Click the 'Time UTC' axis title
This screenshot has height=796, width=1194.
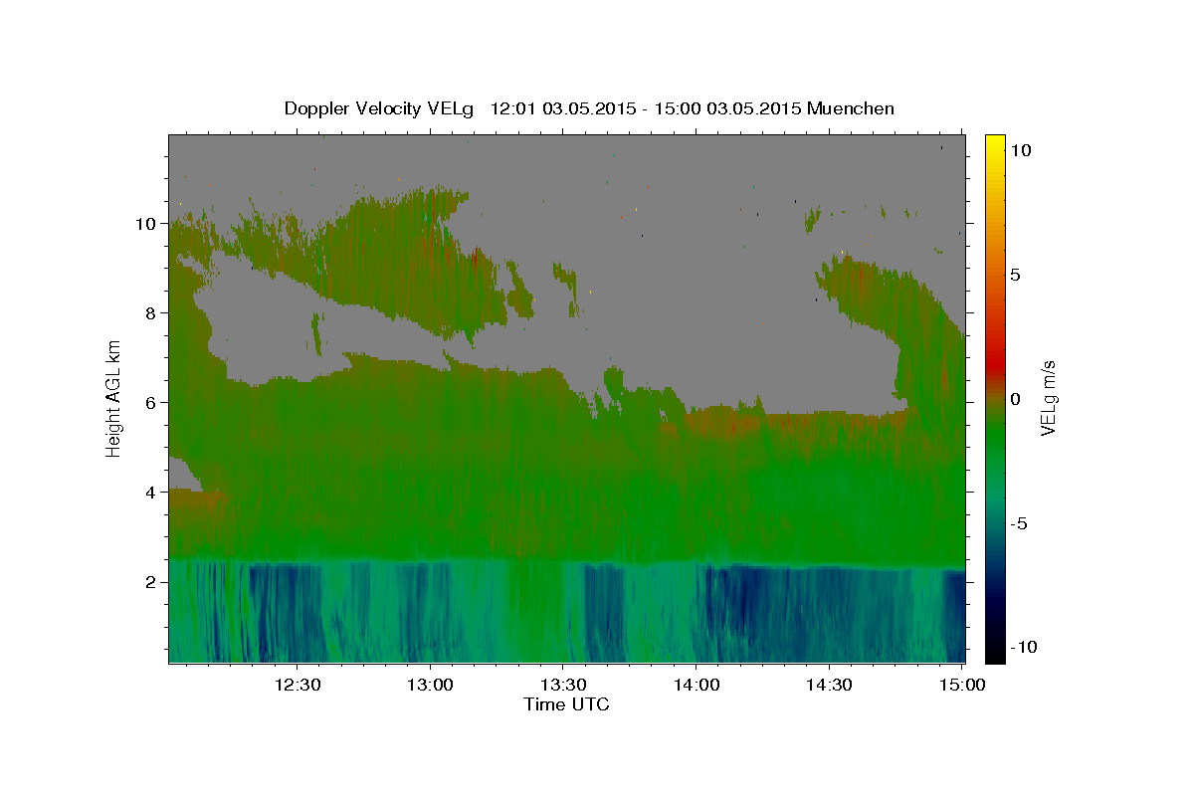(x=566, y=704)
